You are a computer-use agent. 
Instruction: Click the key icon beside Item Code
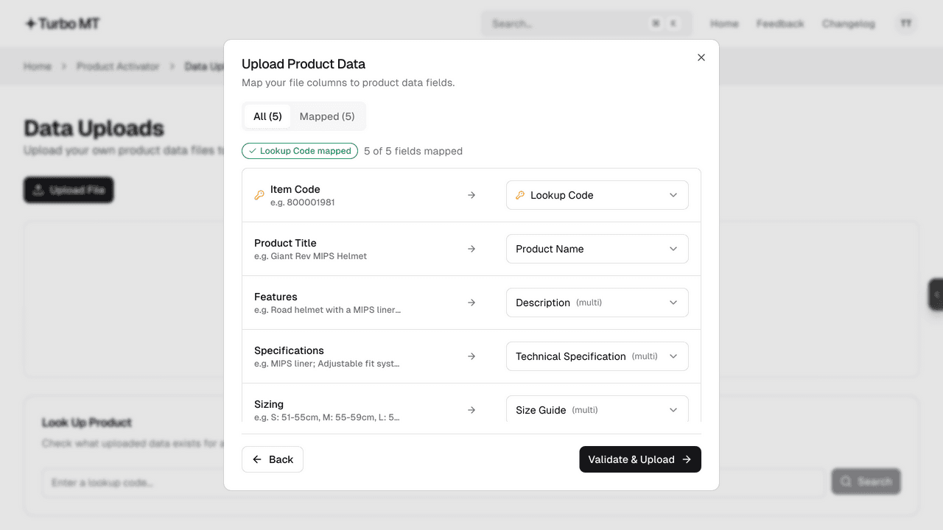(259, 195)
